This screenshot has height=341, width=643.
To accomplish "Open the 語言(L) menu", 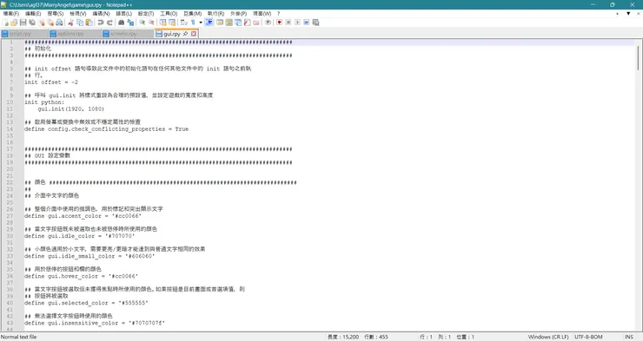I will [124, 14].
